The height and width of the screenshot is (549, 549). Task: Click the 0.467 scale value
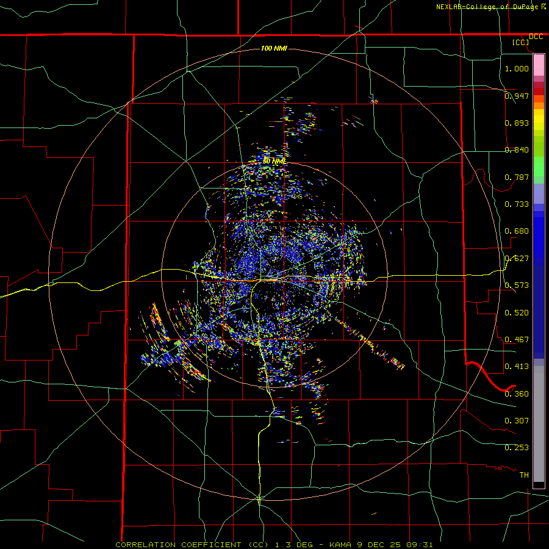coord(517,340)
